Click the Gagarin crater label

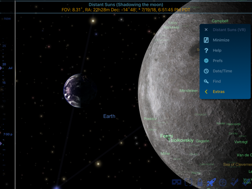pos(203,141)
